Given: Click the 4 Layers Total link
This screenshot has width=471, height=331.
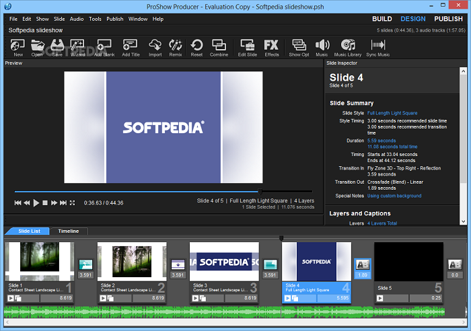Looking at the screenshot, I should [x=382, y=223].
